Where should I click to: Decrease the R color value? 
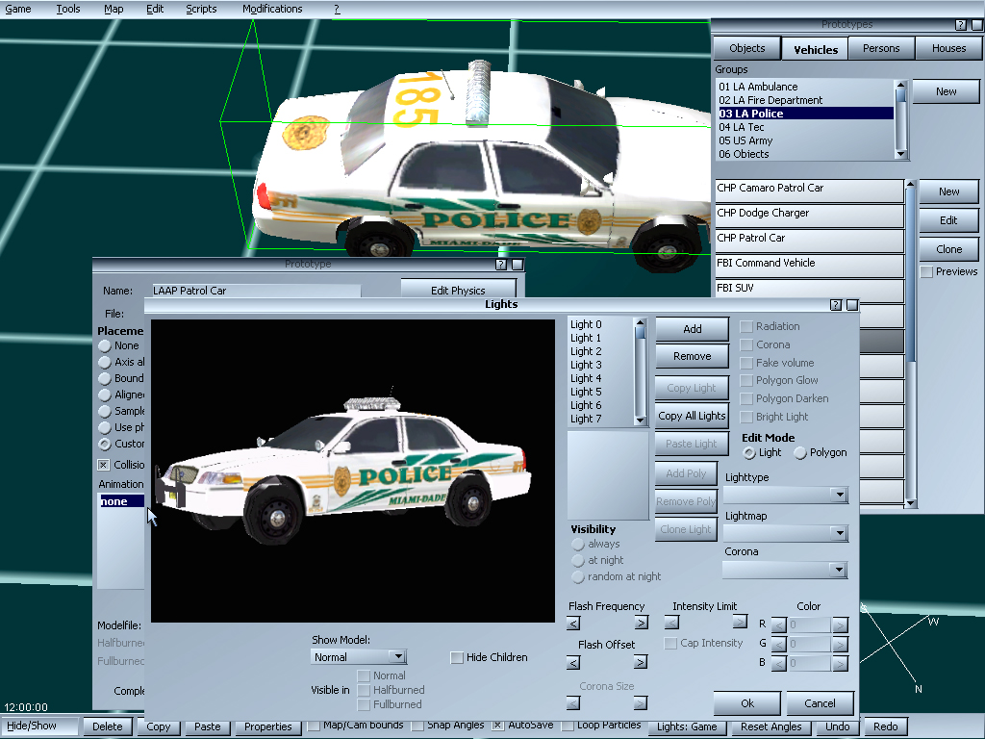[x=779, y=625]
